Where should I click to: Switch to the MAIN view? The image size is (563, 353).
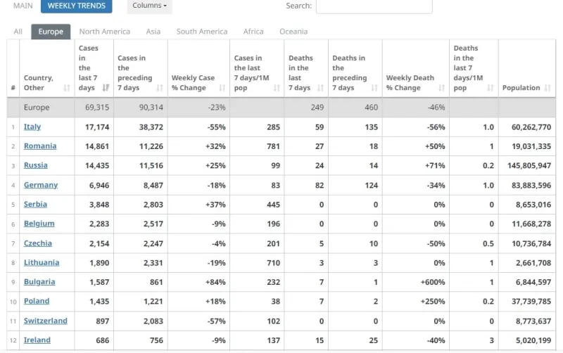click(23, 6)
